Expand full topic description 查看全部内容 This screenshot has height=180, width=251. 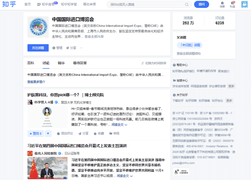pos(94,37)
